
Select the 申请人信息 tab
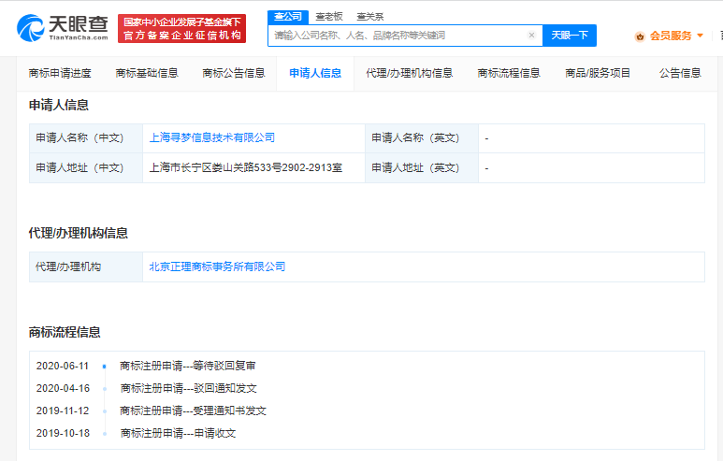tap(315, 73)
